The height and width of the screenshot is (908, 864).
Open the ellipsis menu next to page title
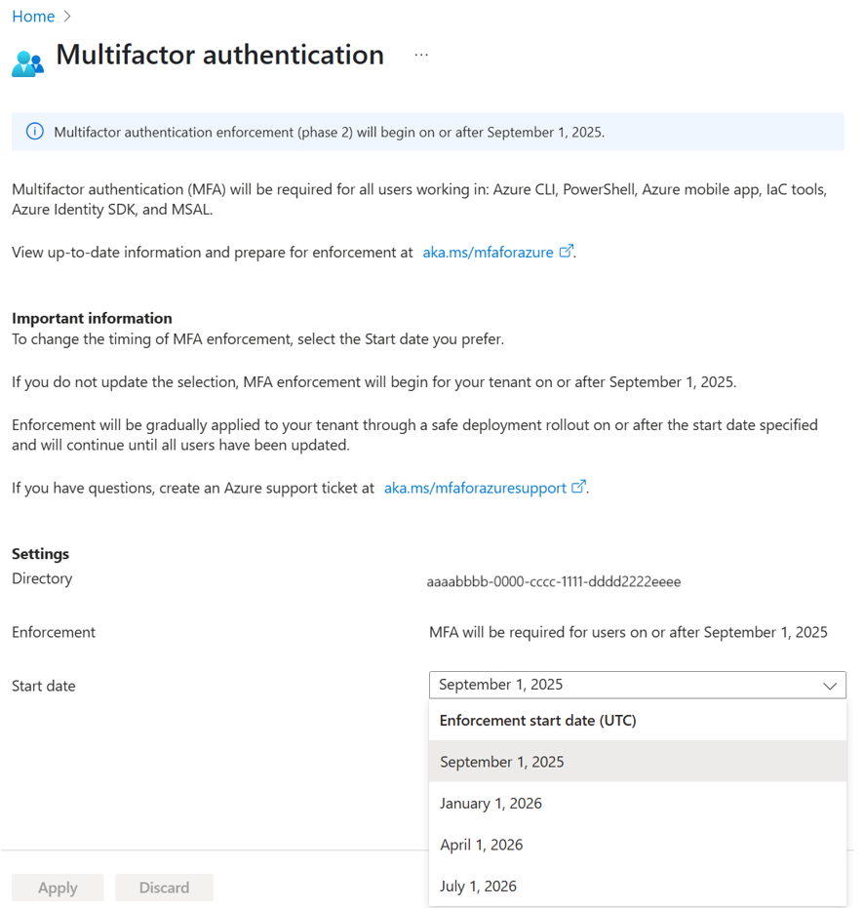(421, 56)
